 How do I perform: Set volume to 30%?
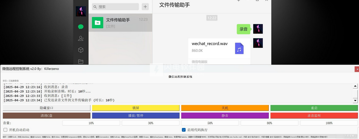151,123
